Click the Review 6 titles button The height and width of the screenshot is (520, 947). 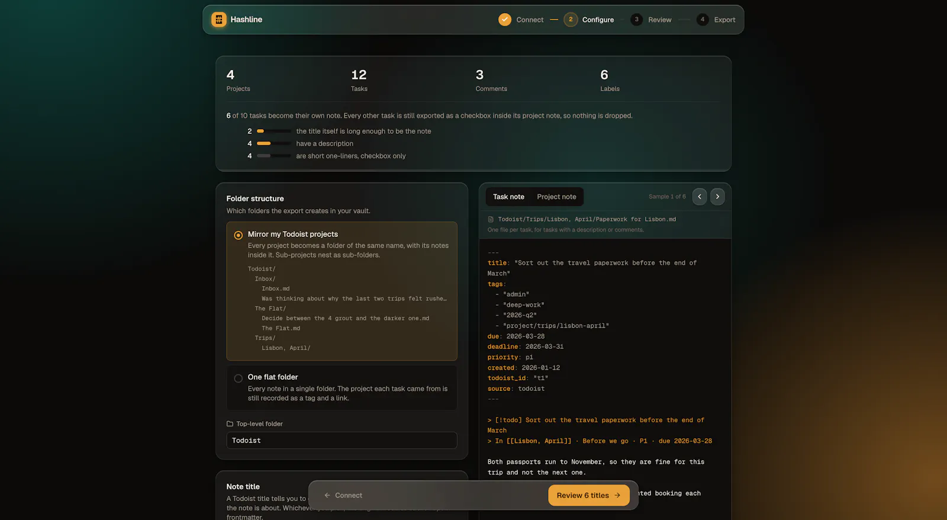point(589,496)
